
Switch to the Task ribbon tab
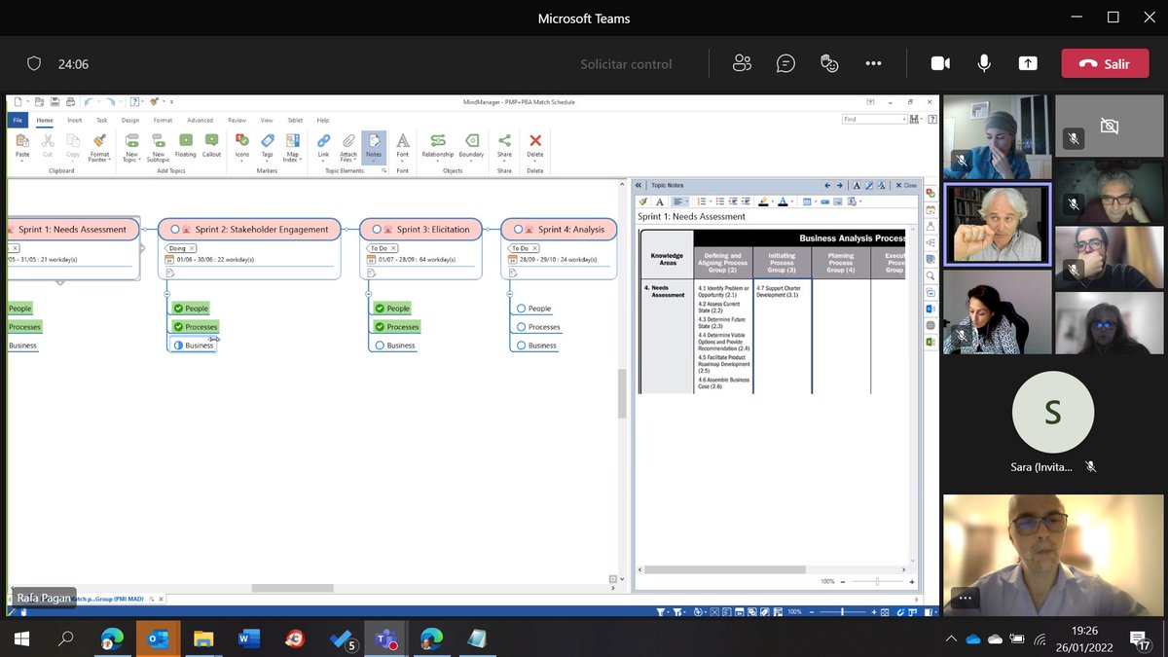tap(102, 120)
